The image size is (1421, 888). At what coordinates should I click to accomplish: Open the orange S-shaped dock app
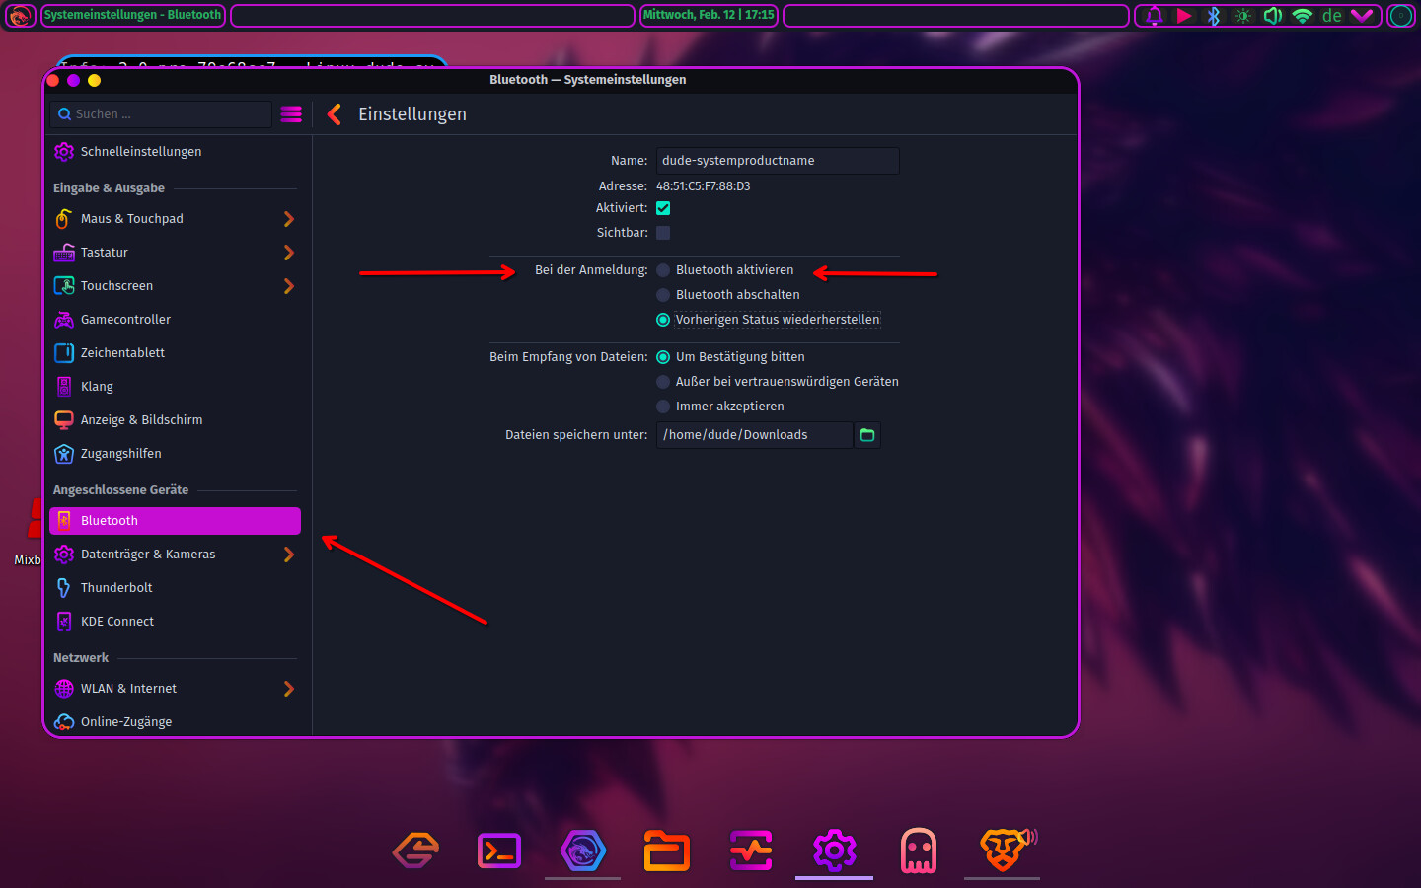click(415, 851)
